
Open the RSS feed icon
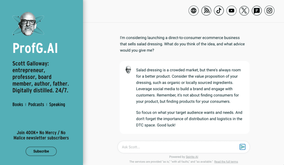pyautogui.click(x=206, y=11)
